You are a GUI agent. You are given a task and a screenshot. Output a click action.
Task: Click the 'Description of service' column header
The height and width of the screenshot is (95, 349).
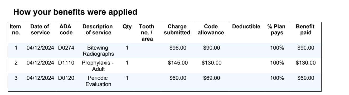click(98, 30)
